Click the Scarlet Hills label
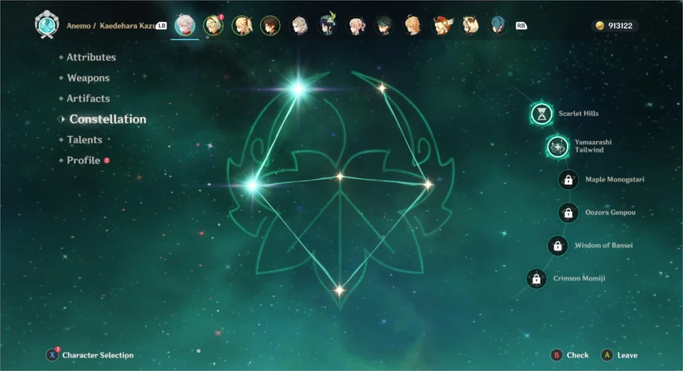This screenshot has width=683, height=371. pyautogui.click(x=579, y=114)
